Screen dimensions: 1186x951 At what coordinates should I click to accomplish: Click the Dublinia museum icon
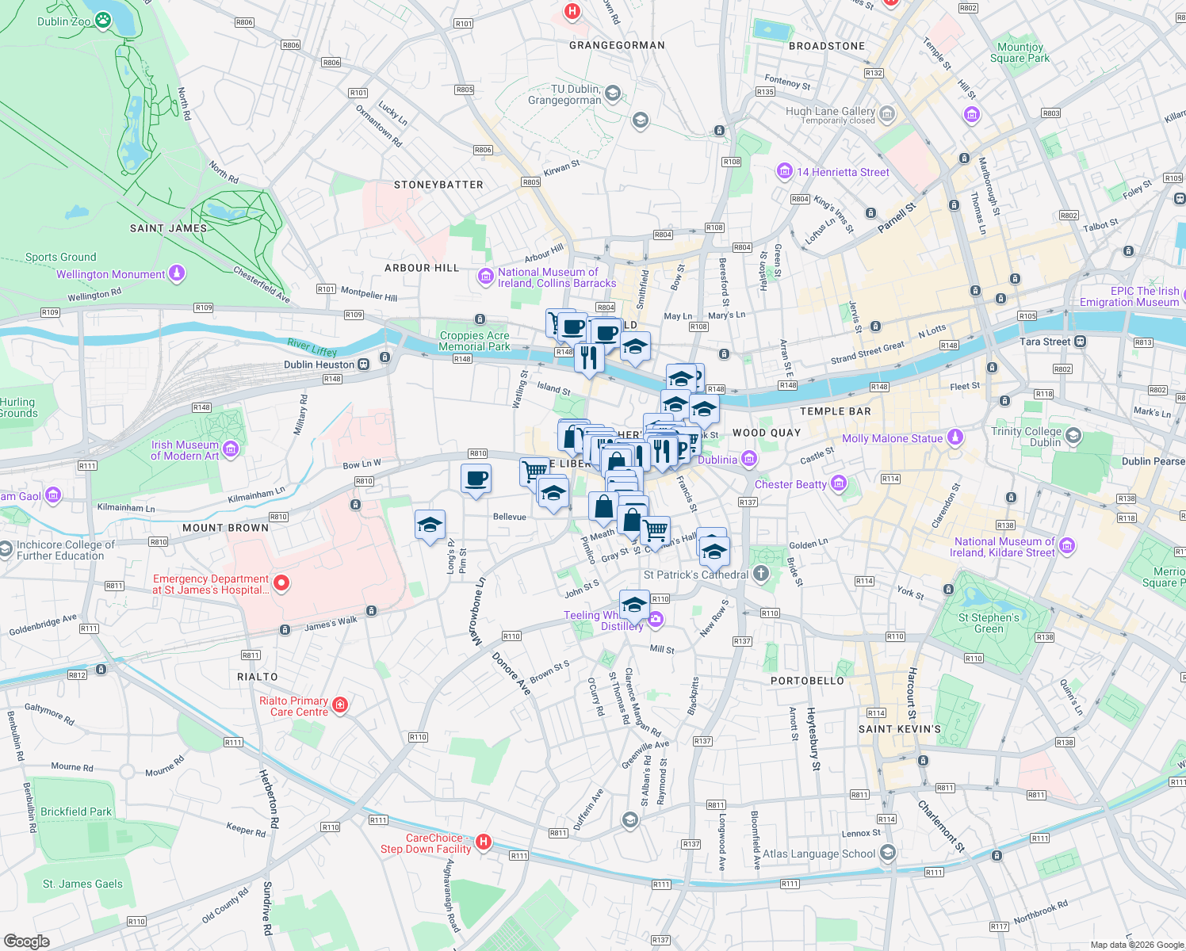(749, 459)
